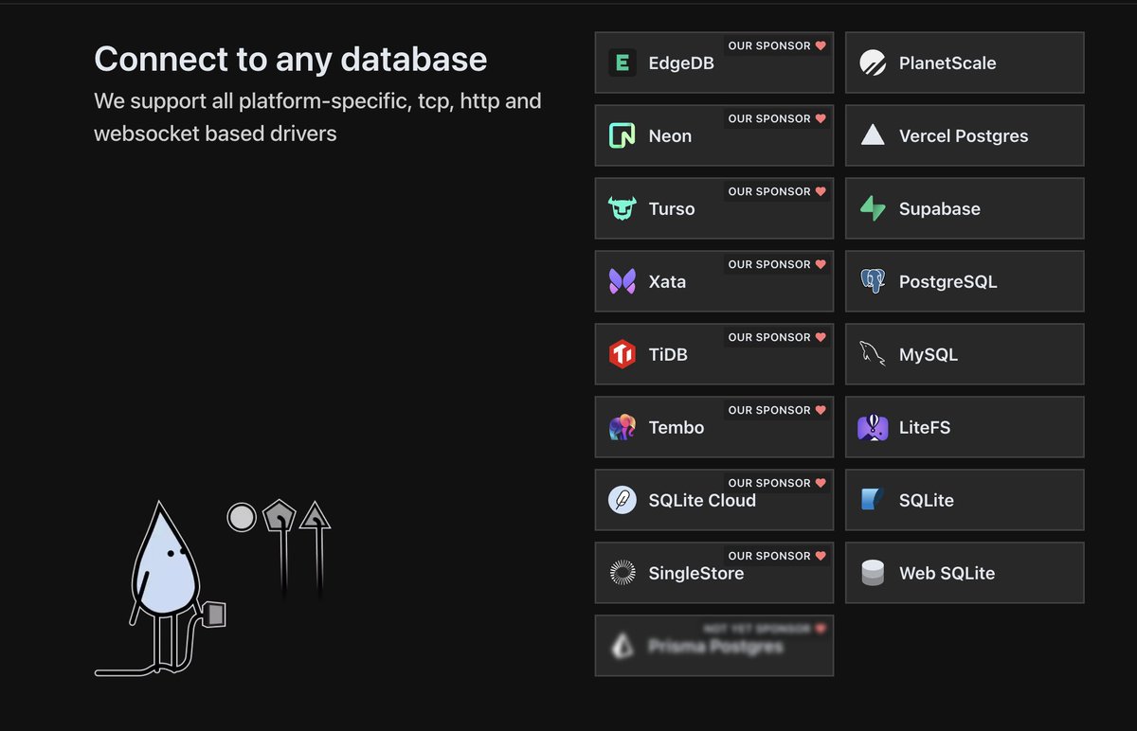Select the PostgreSQL link
The height and width of the screenshot is (731, 1137).
point(965,282)
